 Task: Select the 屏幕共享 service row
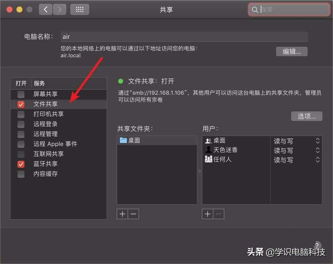coord(59,94)
